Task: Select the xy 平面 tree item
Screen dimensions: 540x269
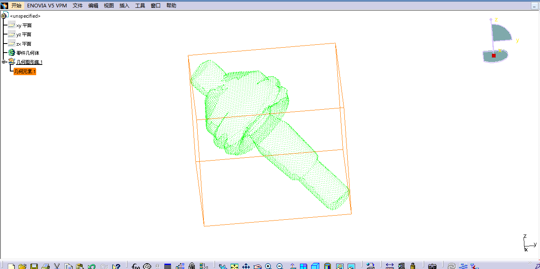Action: 24,25
